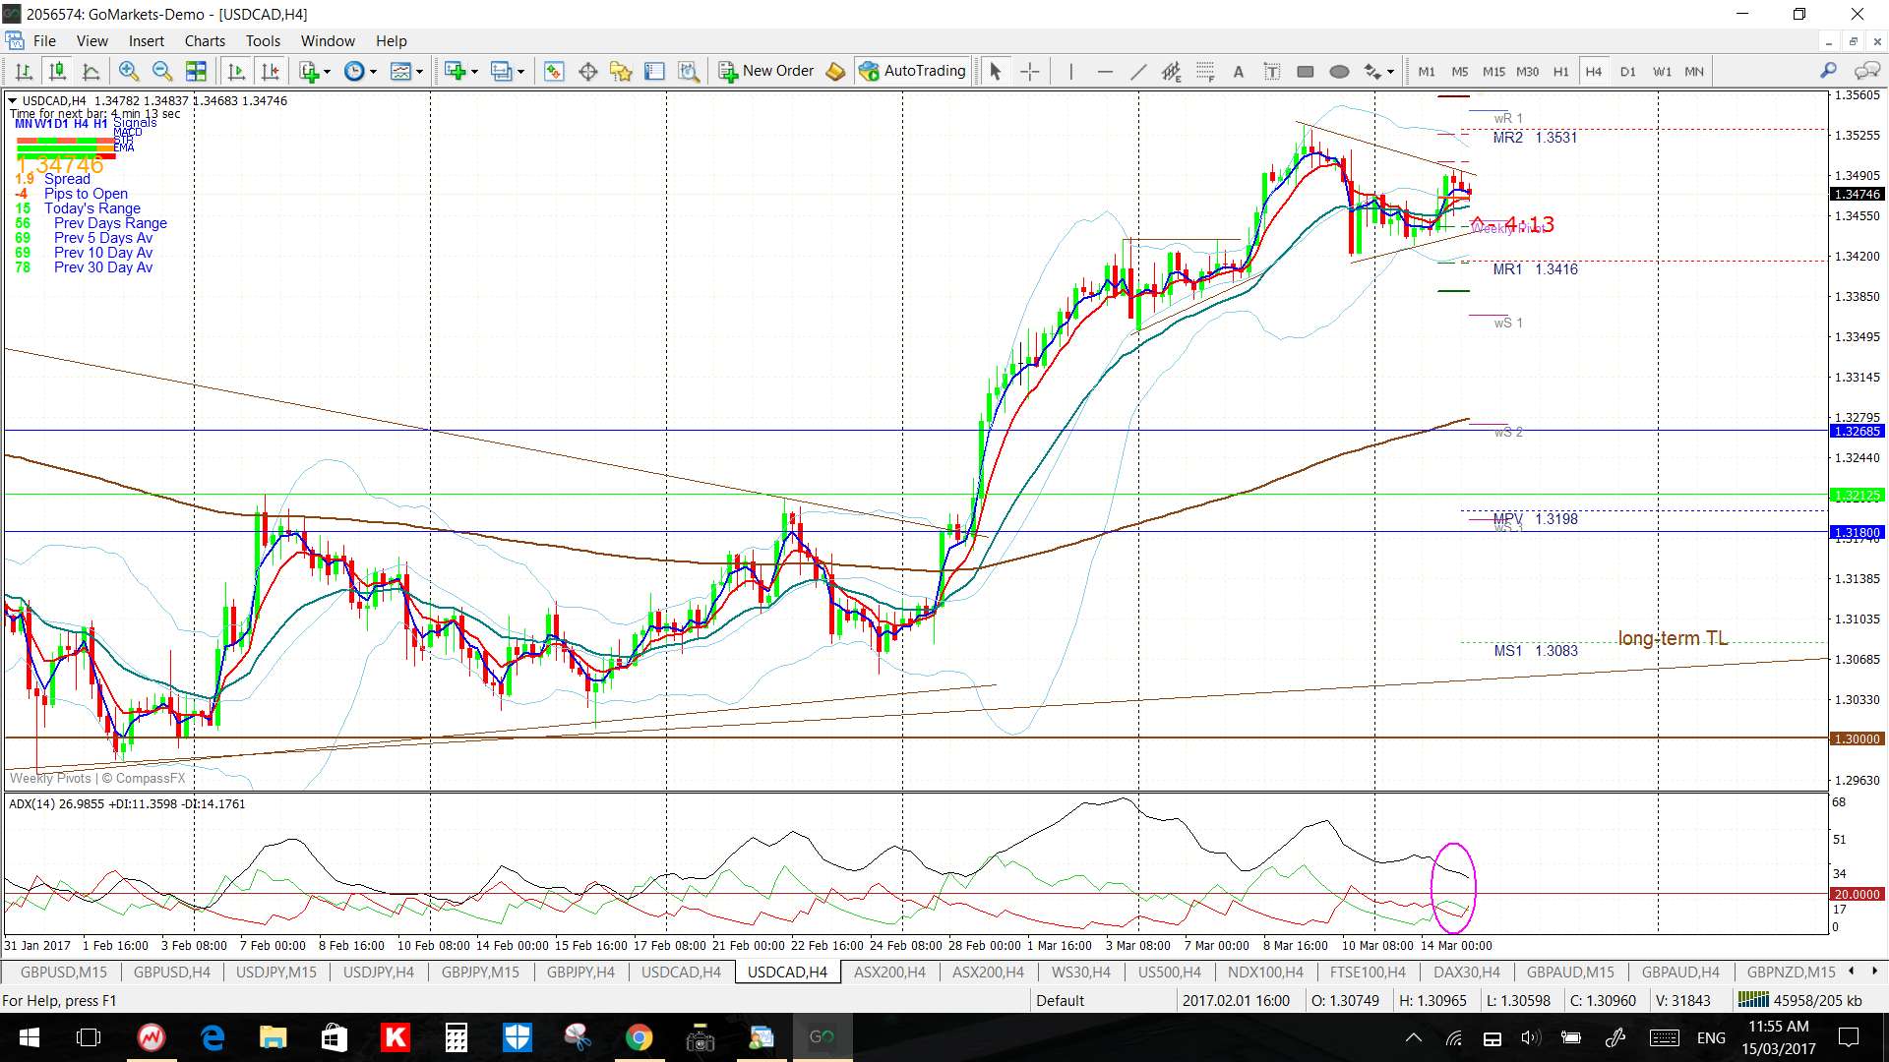Toggle the Candlesticks chart mode
This screenshot has height=1062, width=1889.
[57, 71]
